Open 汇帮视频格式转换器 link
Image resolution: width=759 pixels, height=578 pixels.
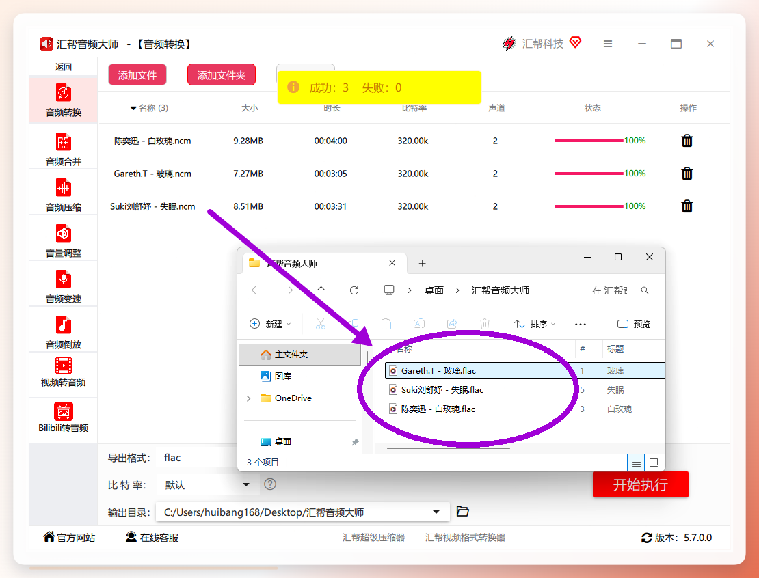click(x=465, y=538)
